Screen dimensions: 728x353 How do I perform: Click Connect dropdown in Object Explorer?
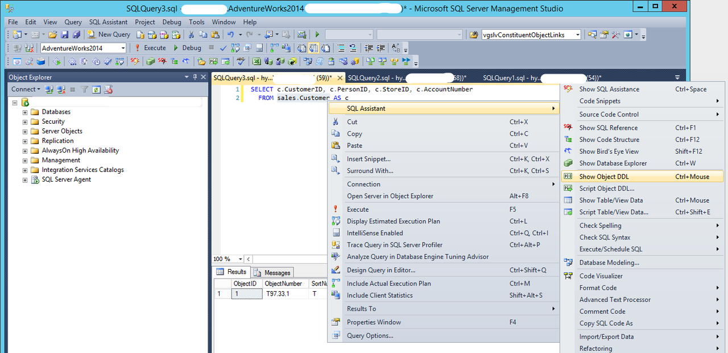point(26,89)
